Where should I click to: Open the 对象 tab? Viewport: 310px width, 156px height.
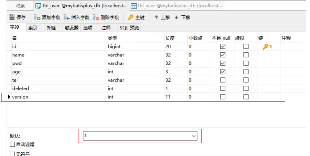click(x=20, y=6)
